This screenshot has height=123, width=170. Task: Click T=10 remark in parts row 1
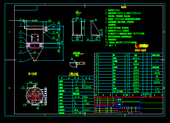pyautogui.click(x=157, y=91)
